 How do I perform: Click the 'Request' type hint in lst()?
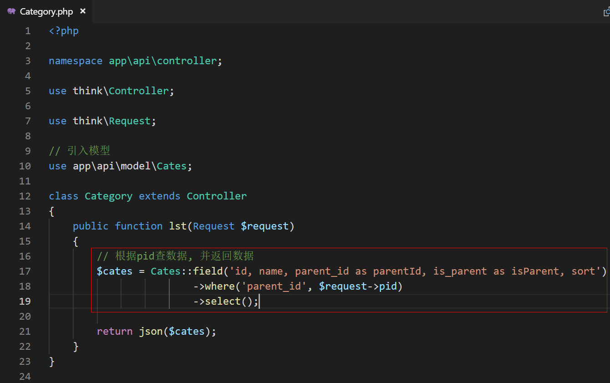pyautogui.click(x=214, y=226)
